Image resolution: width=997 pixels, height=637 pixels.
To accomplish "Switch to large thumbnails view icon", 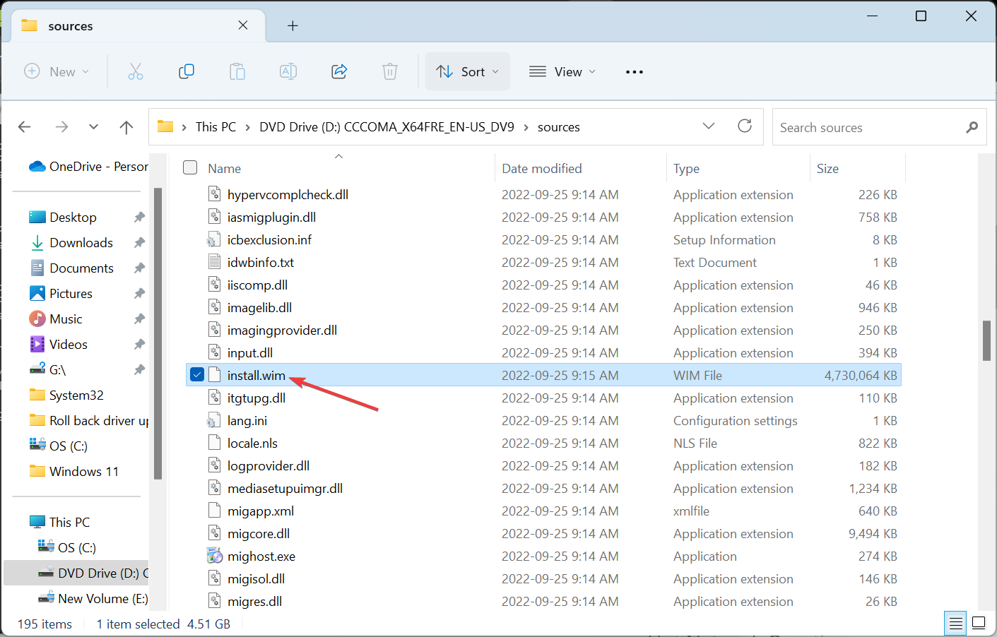I will tap(979, 623).
